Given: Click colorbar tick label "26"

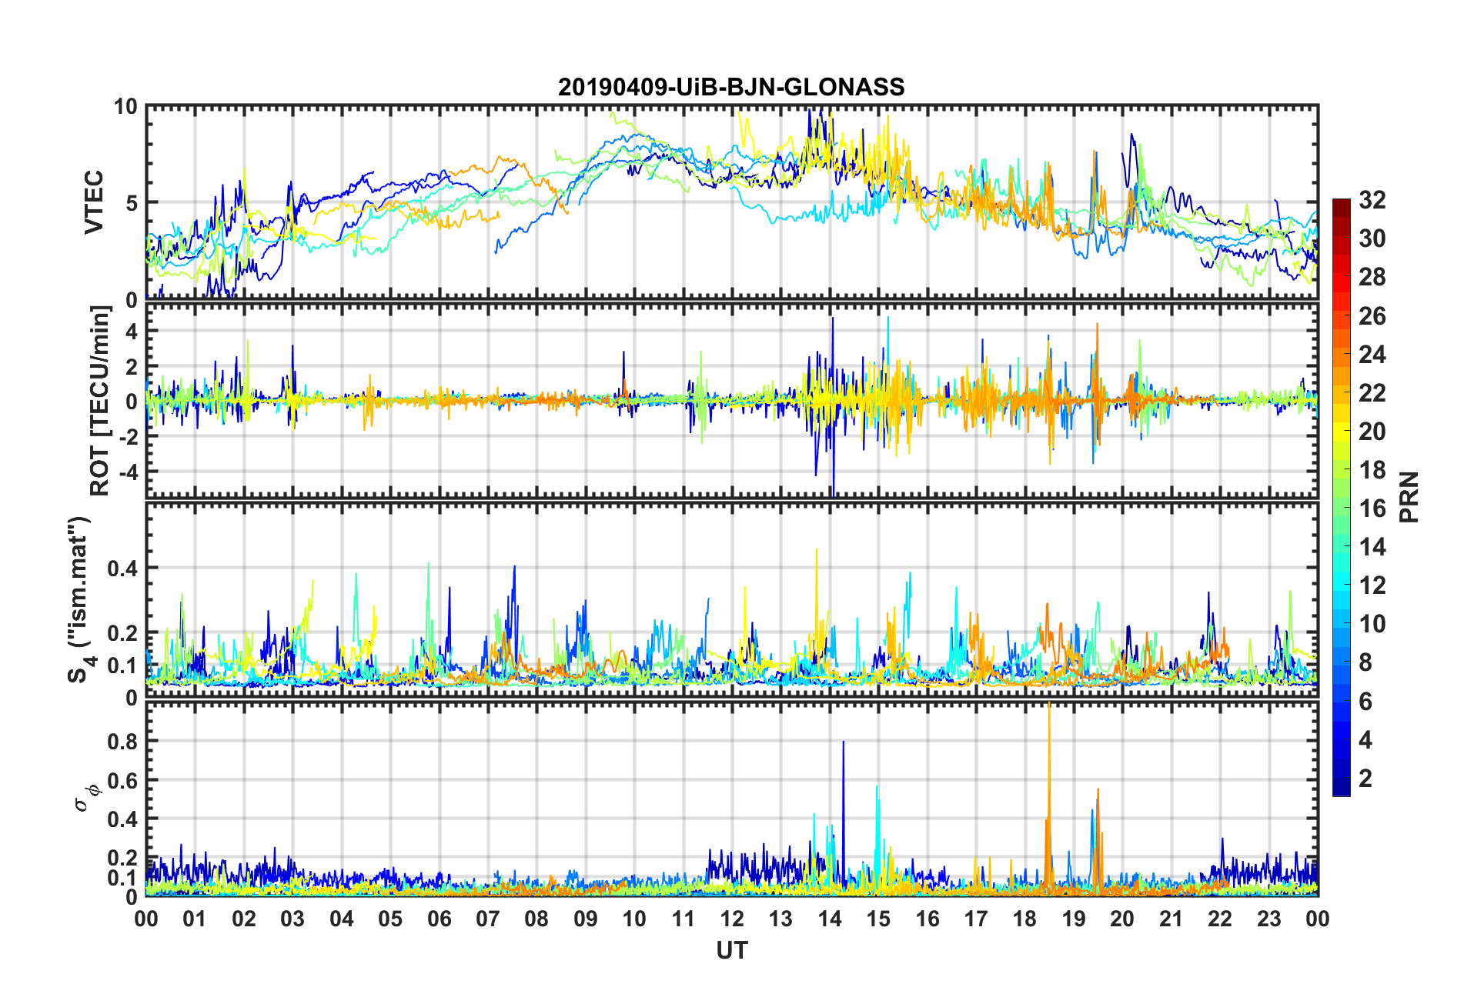Looking at the screenshot, I should click(1372, 315).
